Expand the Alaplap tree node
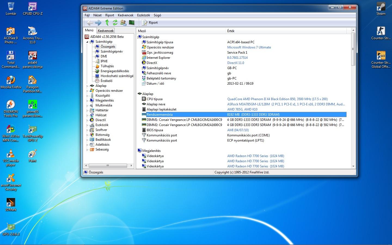Image resolution: width=392 pixels, height=245 pixels. [x=87, y=86]
